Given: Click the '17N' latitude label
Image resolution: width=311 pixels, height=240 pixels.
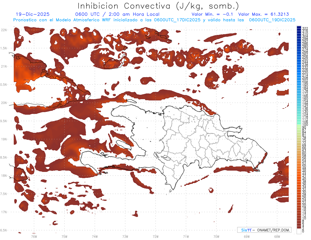Looking at the screenshot, I should click(4, 212).
